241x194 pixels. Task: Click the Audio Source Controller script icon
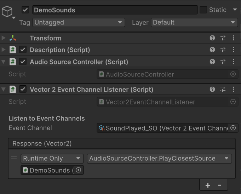(13, 62)
